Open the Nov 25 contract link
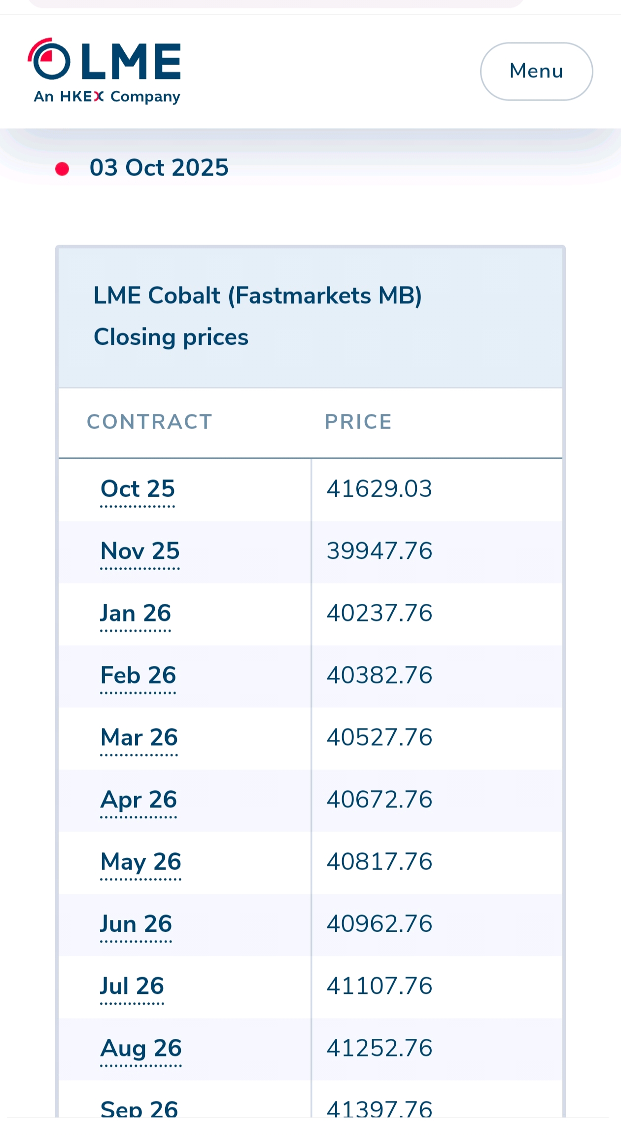621x1135 pixels. coord(140,551)
